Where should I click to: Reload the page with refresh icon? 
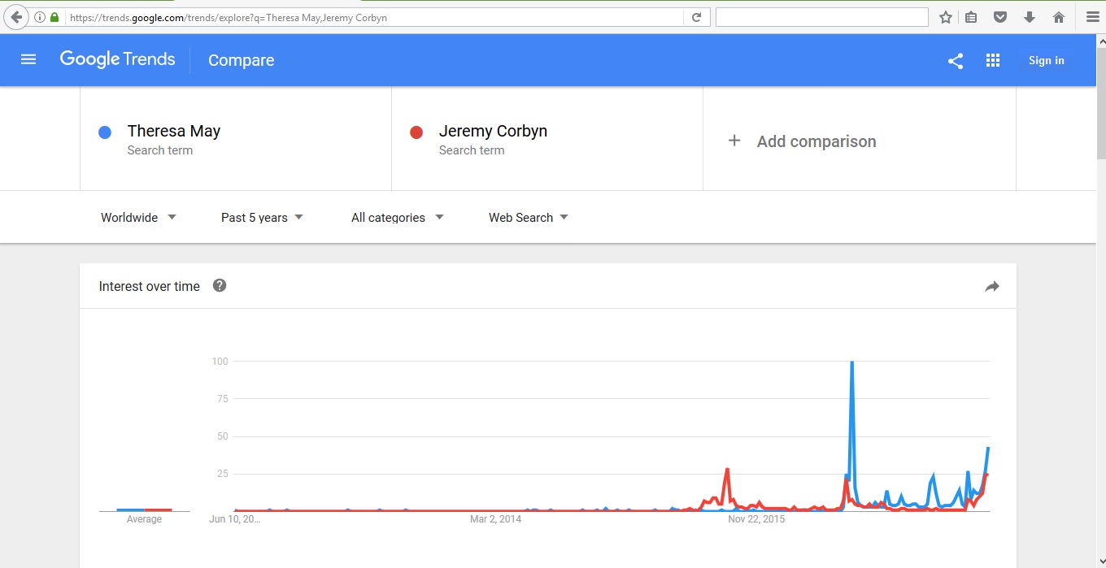coord(696,17)
